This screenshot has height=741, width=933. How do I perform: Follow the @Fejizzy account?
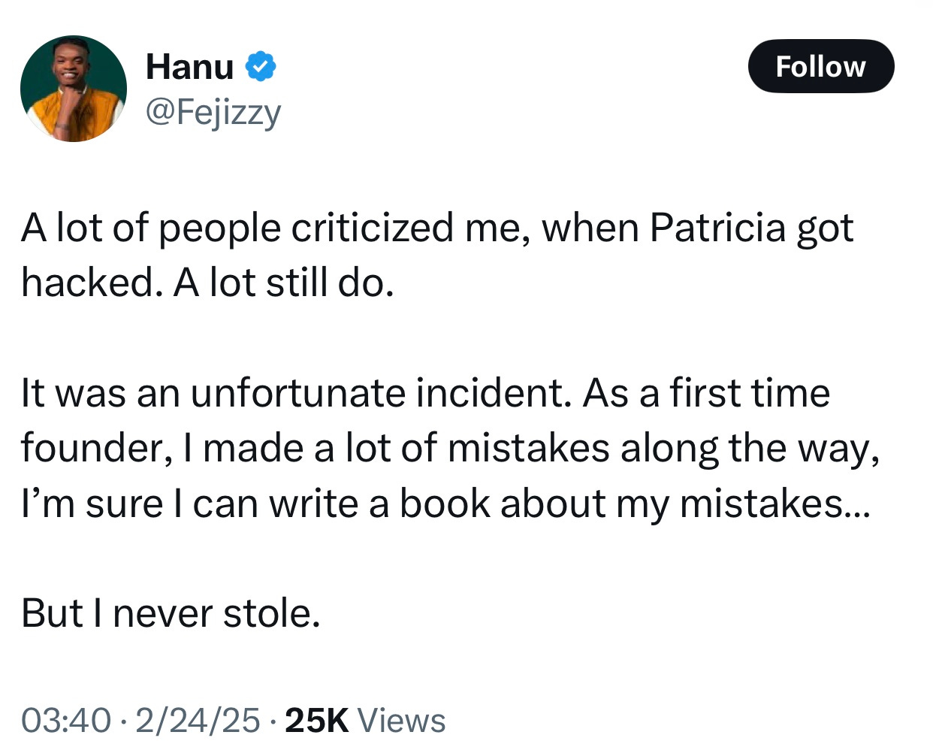pyautogui.click(x=821, y=66)
